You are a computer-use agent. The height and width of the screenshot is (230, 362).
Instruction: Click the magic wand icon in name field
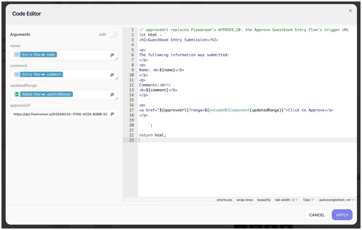point(112,55)
